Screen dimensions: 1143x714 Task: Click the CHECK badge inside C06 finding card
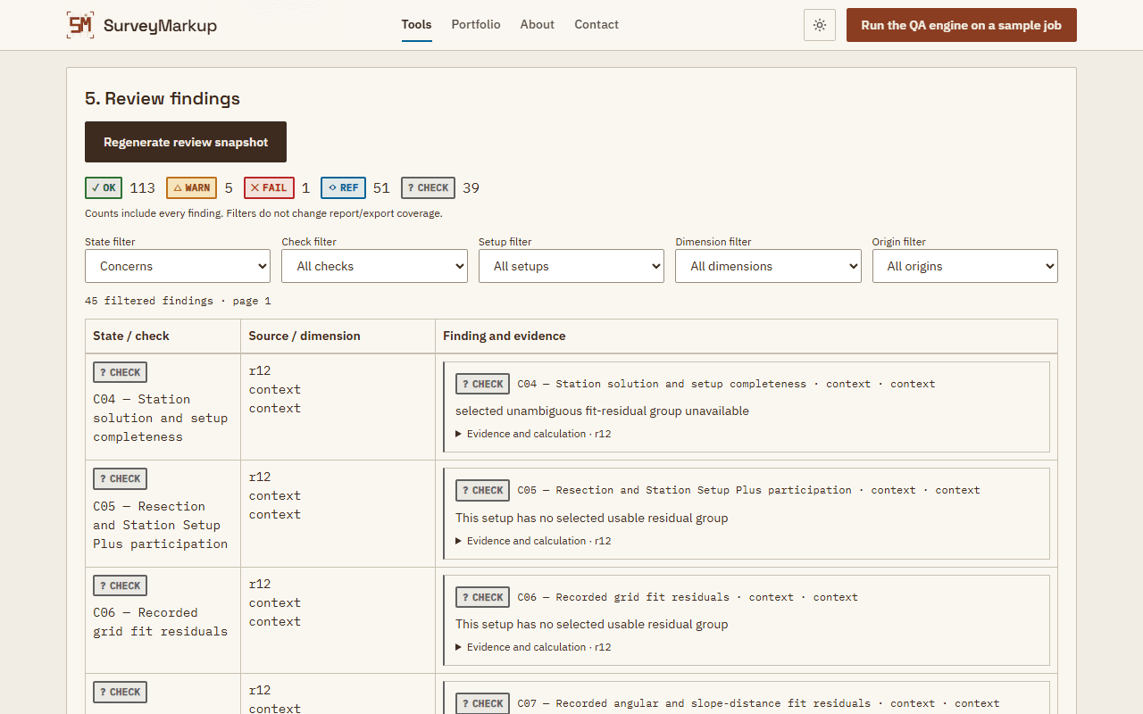pyautogui.click(x=482, y=597)
